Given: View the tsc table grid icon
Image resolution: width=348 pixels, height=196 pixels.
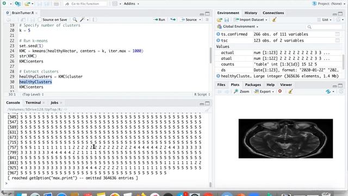Looking at the screenshot, I should (337, 40).
